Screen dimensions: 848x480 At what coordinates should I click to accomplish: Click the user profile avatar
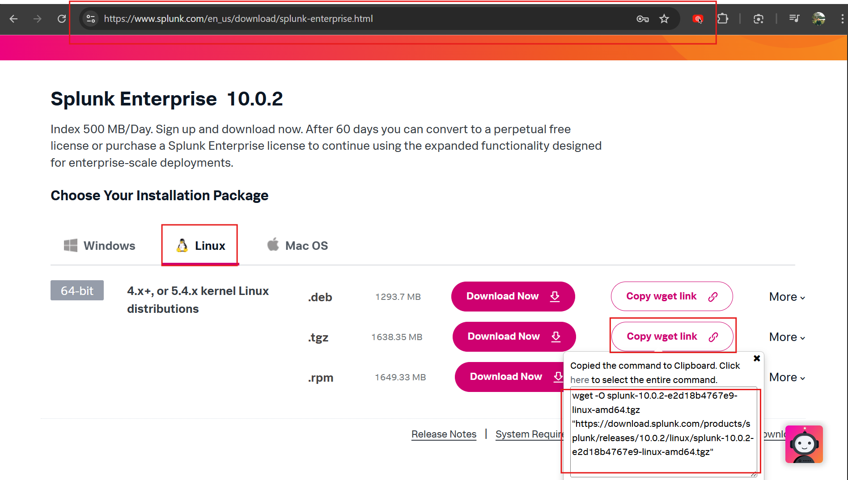[818, 19]
